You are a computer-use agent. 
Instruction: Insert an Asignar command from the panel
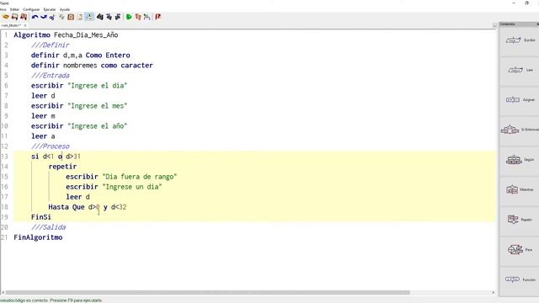point(520,100)
